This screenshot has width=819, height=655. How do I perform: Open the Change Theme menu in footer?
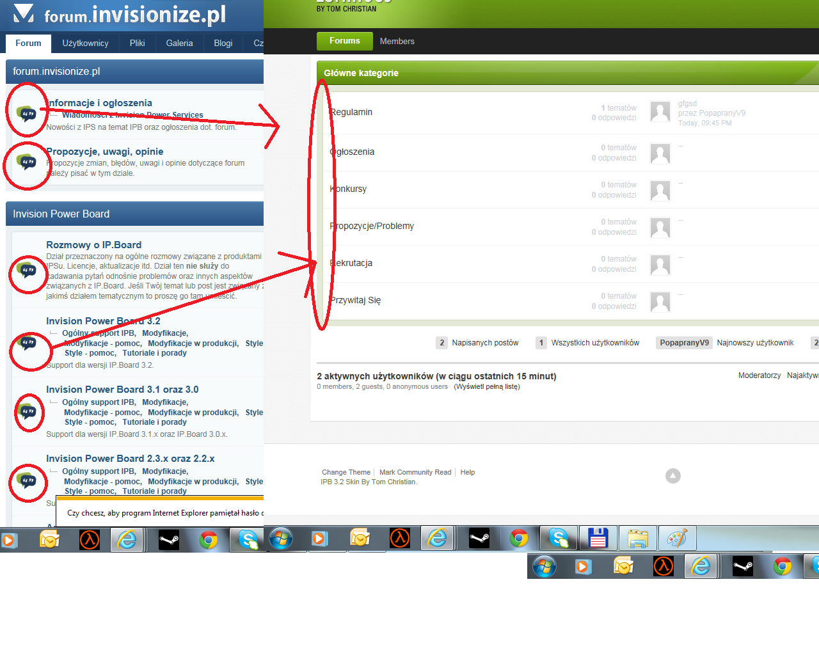[x=346, y=473]
